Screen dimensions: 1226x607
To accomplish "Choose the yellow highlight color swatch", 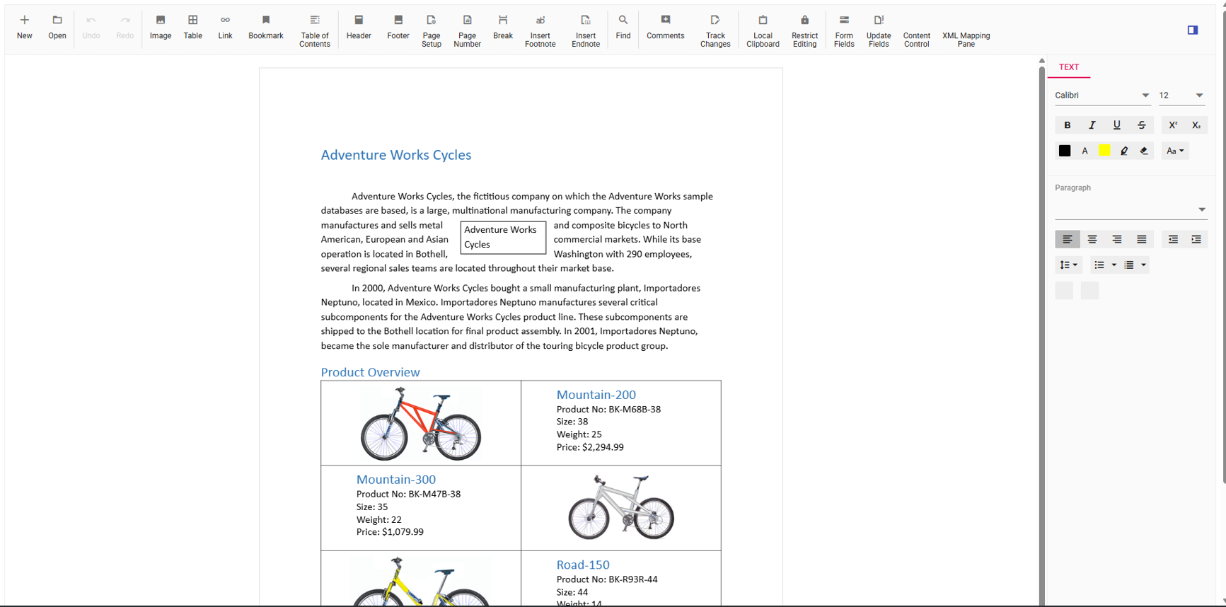I will (x=1104, y=150).
